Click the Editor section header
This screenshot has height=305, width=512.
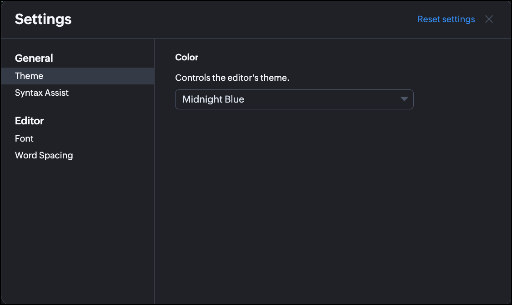click(x=30, y=121)
